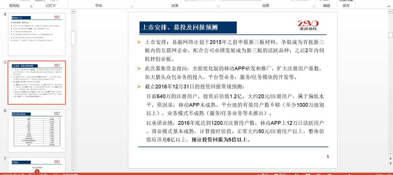Click the 编辑 ribbon group label
393x175 pixels.
327,6
